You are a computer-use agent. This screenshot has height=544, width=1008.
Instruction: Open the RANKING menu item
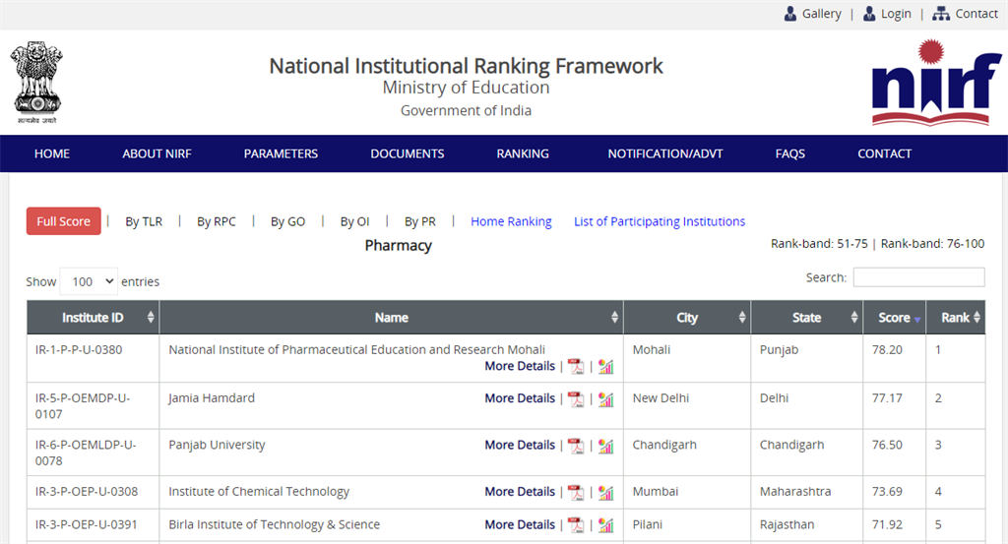(x=523, y=153)
